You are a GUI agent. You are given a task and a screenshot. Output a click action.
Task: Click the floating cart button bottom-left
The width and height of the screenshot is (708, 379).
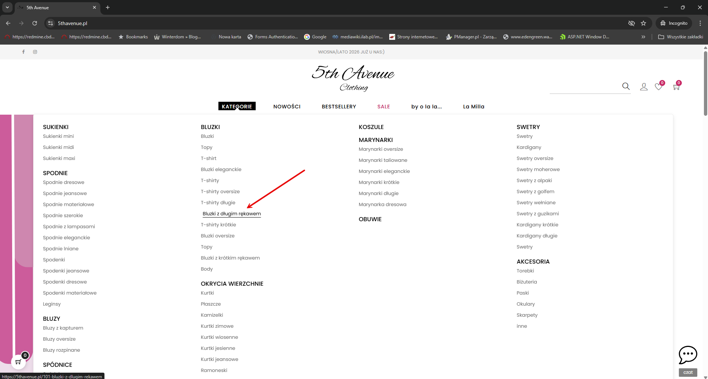[18, 362]
